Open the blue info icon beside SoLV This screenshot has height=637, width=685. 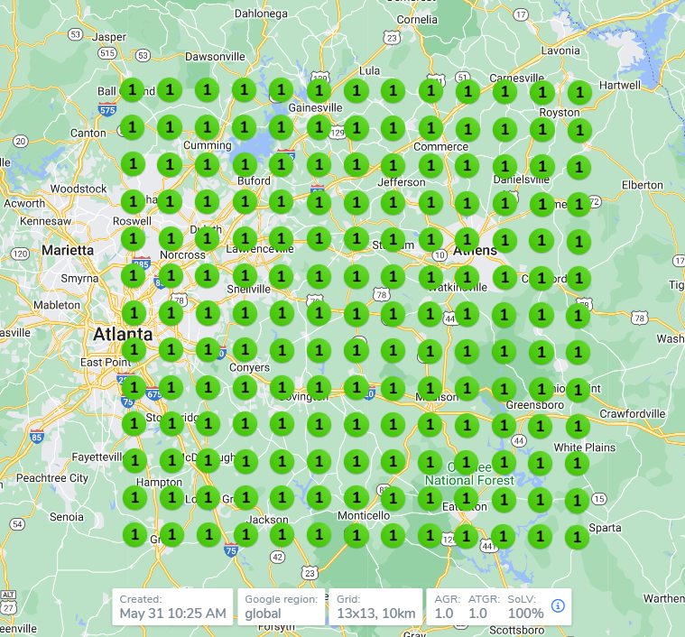click(558, 605)
